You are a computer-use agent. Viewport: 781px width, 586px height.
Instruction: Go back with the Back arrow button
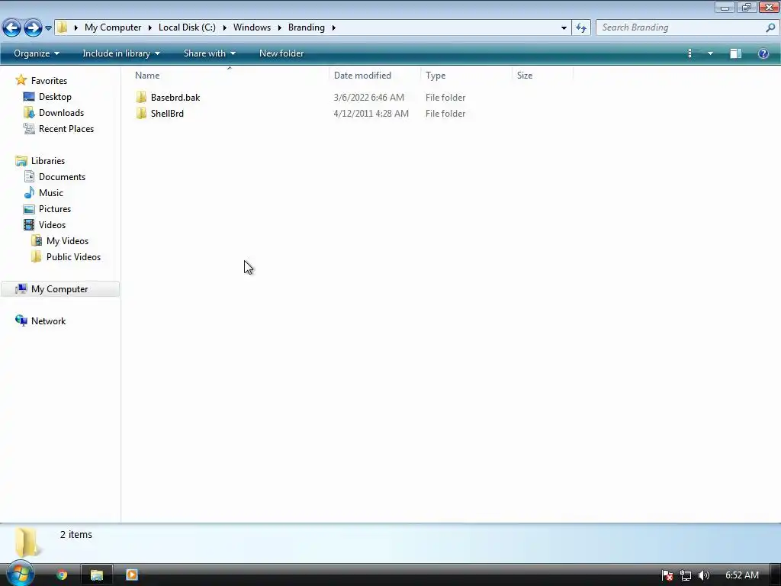click(12, 27)
